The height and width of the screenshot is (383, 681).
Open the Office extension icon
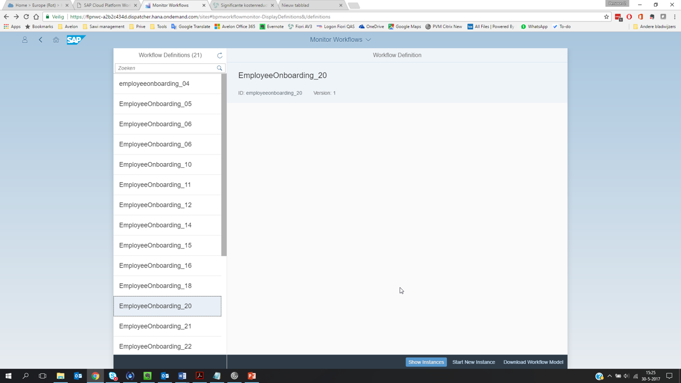click(641, 17)
